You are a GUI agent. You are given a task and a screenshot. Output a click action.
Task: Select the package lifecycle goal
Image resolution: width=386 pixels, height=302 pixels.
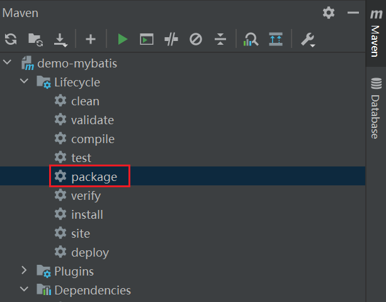(94, 177)
